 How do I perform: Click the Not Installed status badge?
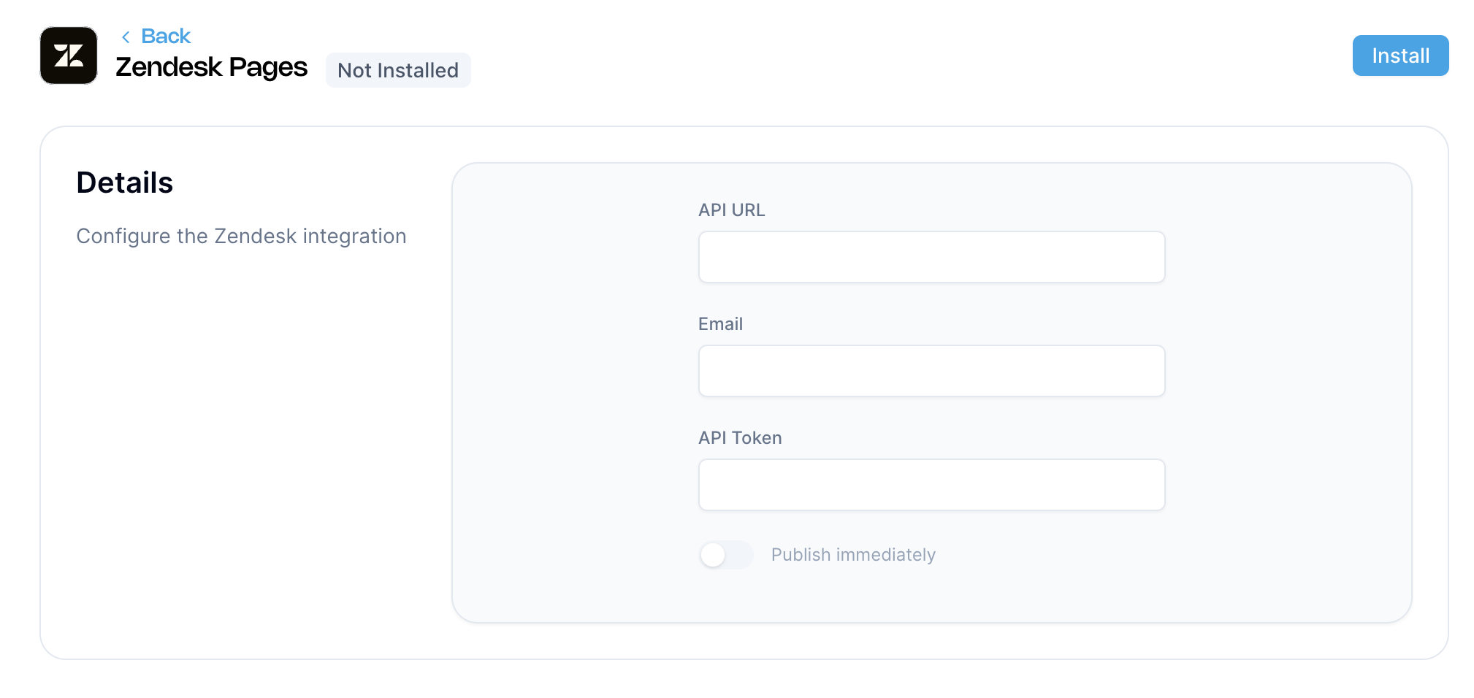tap(398, 70)
